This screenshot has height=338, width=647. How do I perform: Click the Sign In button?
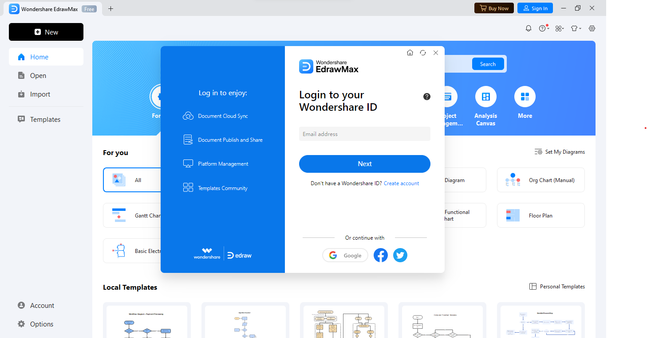(x=535, y=8)
